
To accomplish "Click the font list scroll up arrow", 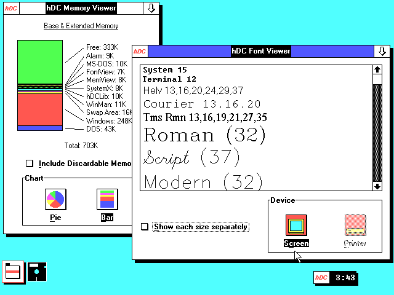I will click(x=377, y=69).
